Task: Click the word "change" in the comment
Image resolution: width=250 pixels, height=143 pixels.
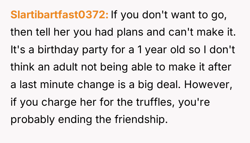Action: pyautogui.click(x=96, y=85)
